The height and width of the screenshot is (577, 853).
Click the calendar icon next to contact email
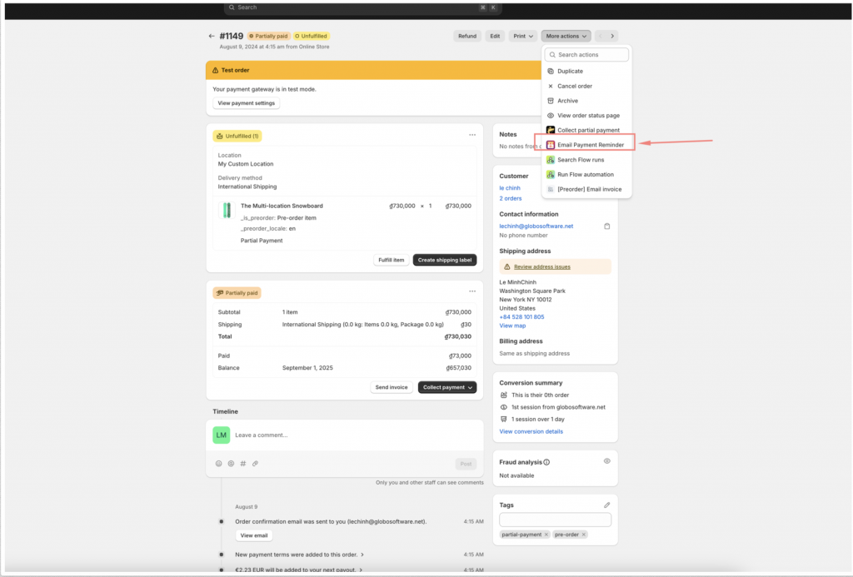click(x=609, y=226)
